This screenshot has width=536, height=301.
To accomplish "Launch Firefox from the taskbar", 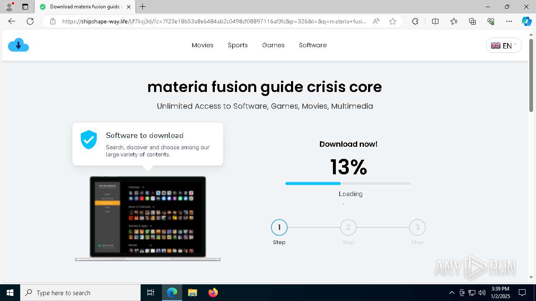I will (x=213, y=293).
